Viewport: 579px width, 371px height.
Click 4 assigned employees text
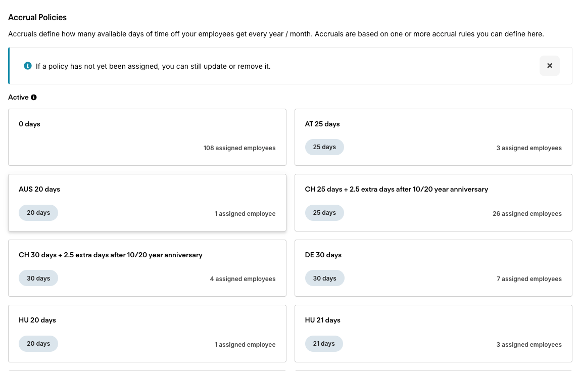click(243, 279)
